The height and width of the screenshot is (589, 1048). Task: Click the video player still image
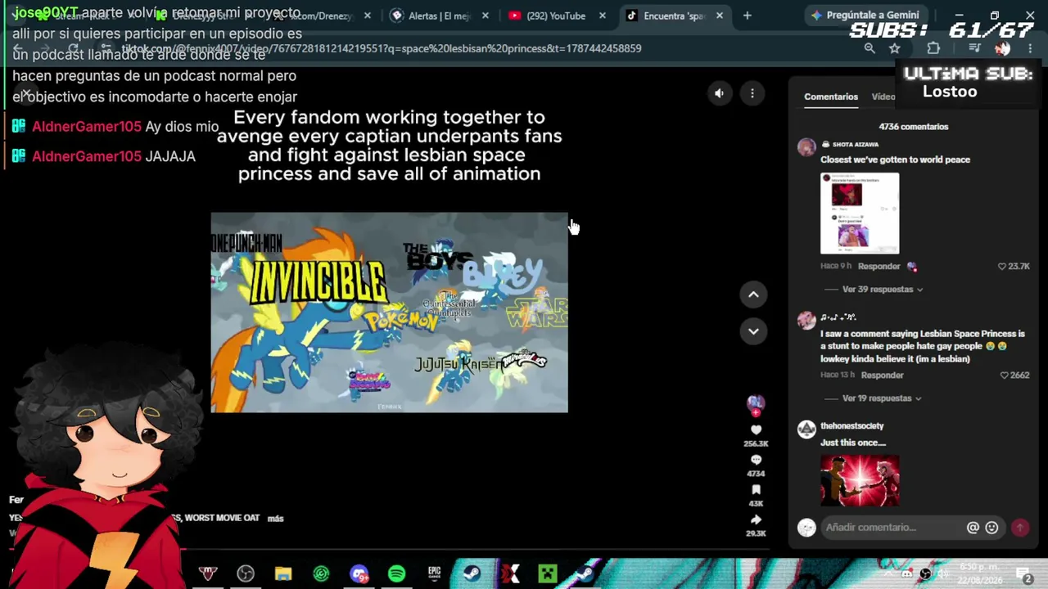point(389,312)
